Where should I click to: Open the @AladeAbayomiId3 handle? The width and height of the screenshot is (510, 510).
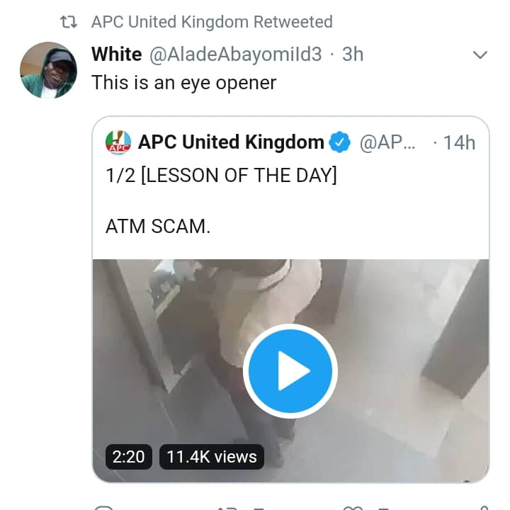pyautogui.click(x=235, y=54)
